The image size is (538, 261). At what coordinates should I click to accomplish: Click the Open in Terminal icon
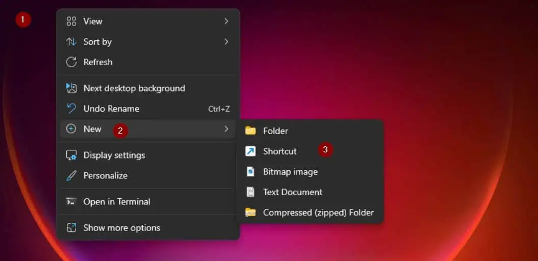click(71, 201)
